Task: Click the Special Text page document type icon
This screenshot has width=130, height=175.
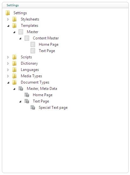Action: tap(33, 108)
